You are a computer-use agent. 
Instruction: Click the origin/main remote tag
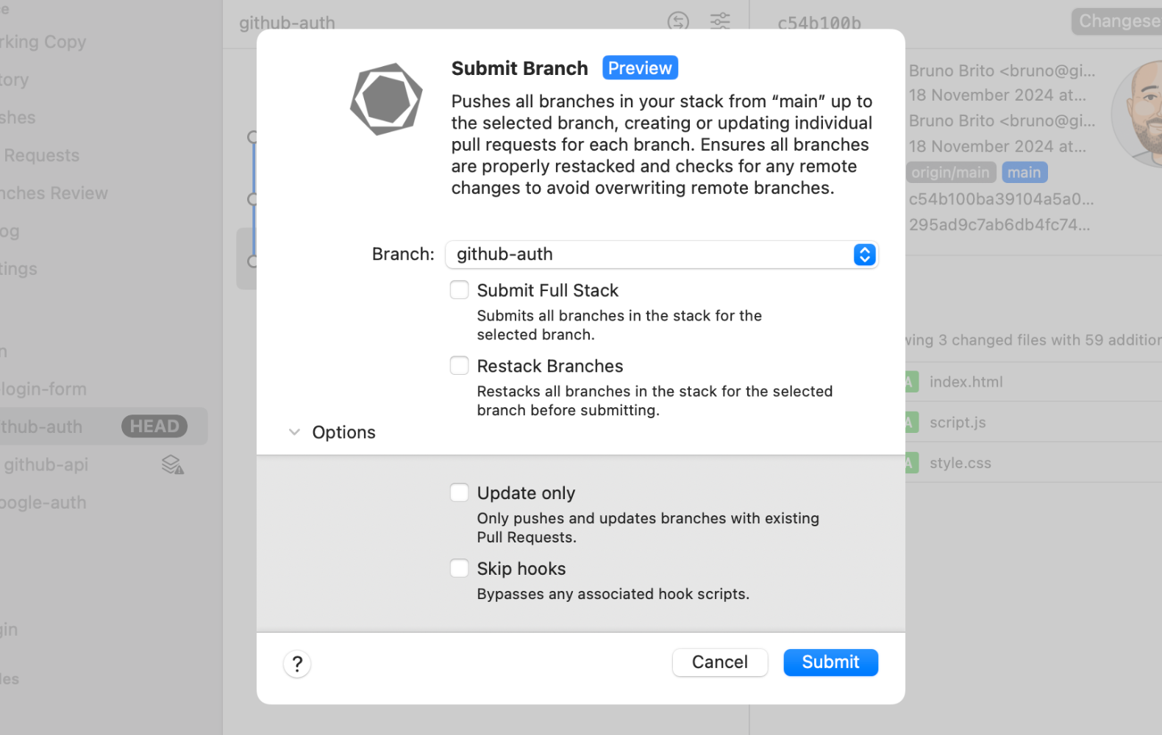950,172
